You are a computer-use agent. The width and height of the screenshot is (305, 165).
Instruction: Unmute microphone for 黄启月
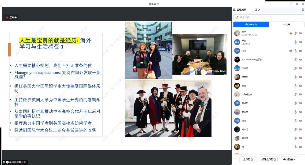click(x=296, y=112)
